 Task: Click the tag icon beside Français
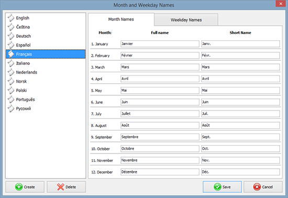(x=11, y=54)
